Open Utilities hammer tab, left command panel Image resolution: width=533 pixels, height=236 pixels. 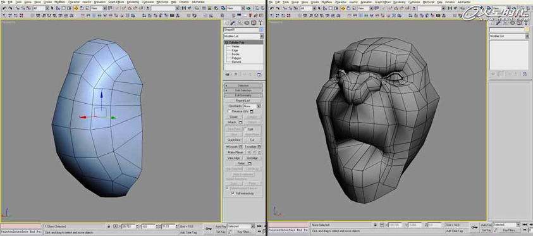tap(260, 23)
